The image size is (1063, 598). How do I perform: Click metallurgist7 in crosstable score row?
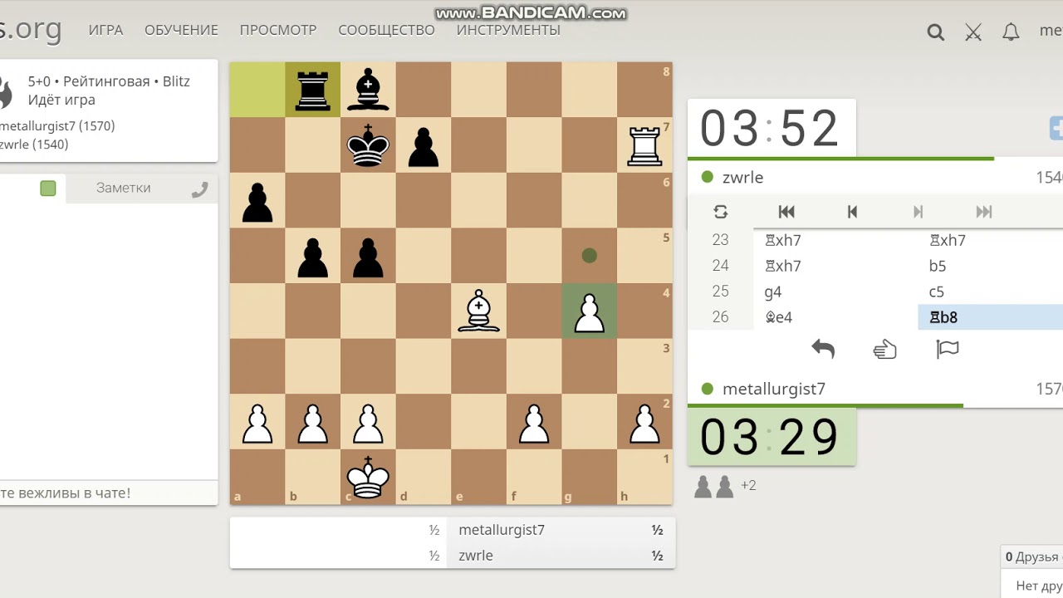pyautogui.click(x=502, y=530)
